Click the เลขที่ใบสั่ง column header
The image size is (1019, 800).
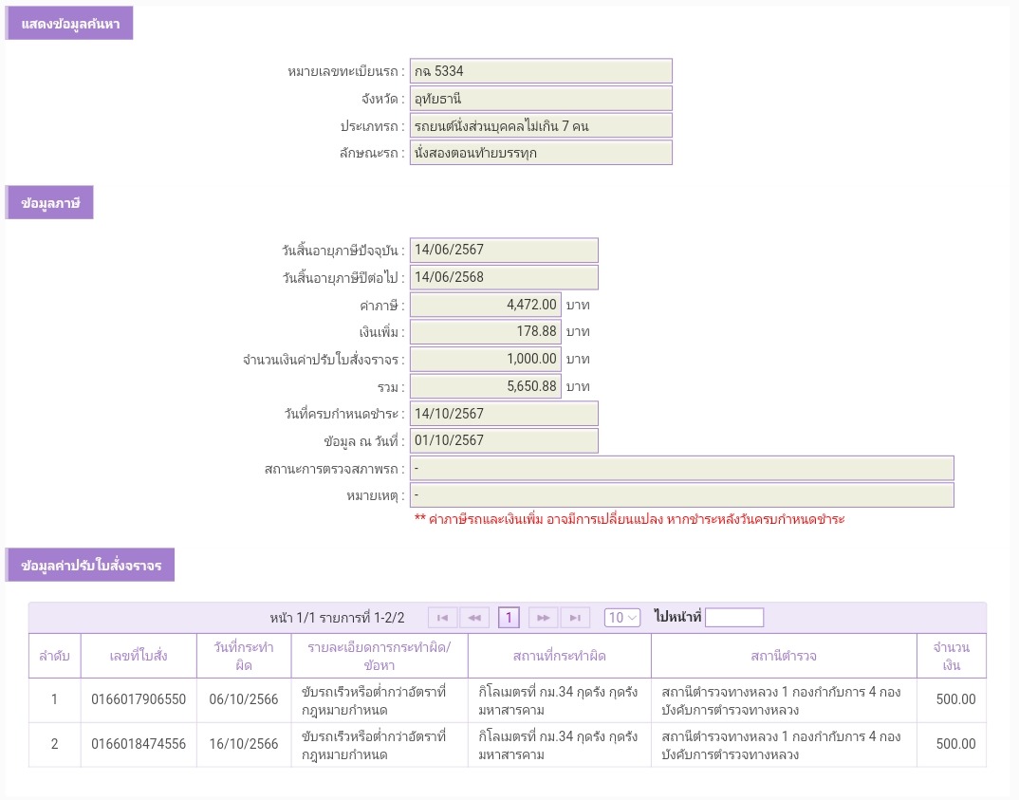point(139,656)
